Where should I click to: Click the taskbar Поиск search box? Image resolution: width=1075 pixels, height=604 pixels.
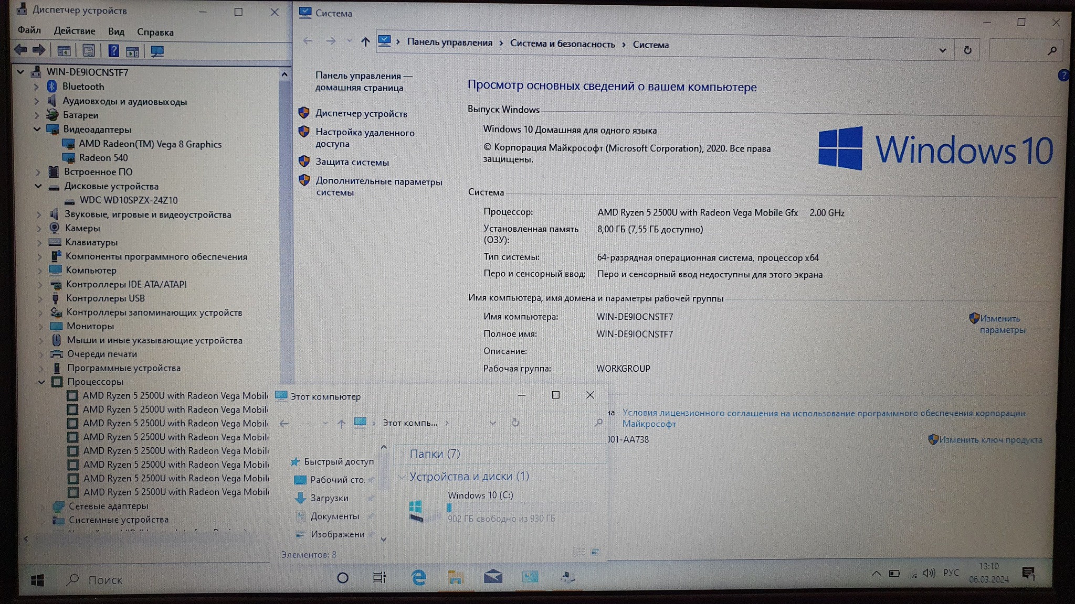[x=105, y=580]
